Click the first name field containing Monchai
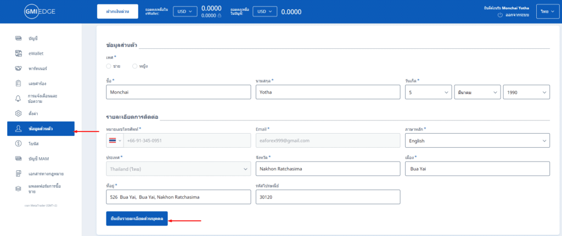Viewport: 562px width, 236px height. pyautogui.click(x=177, y=93)
